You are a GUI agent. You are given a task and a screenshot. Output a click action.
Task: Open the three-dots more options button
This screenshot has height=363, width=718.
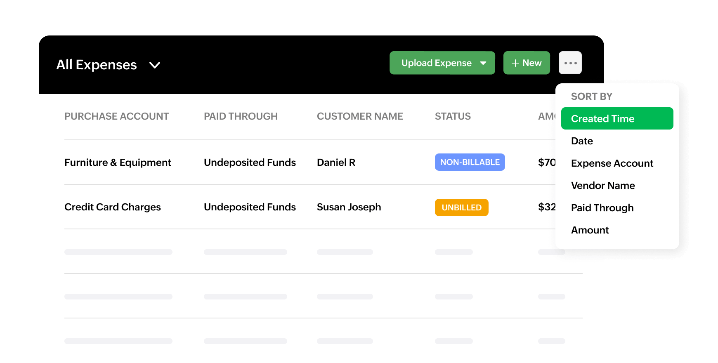(x=570, y=63)
